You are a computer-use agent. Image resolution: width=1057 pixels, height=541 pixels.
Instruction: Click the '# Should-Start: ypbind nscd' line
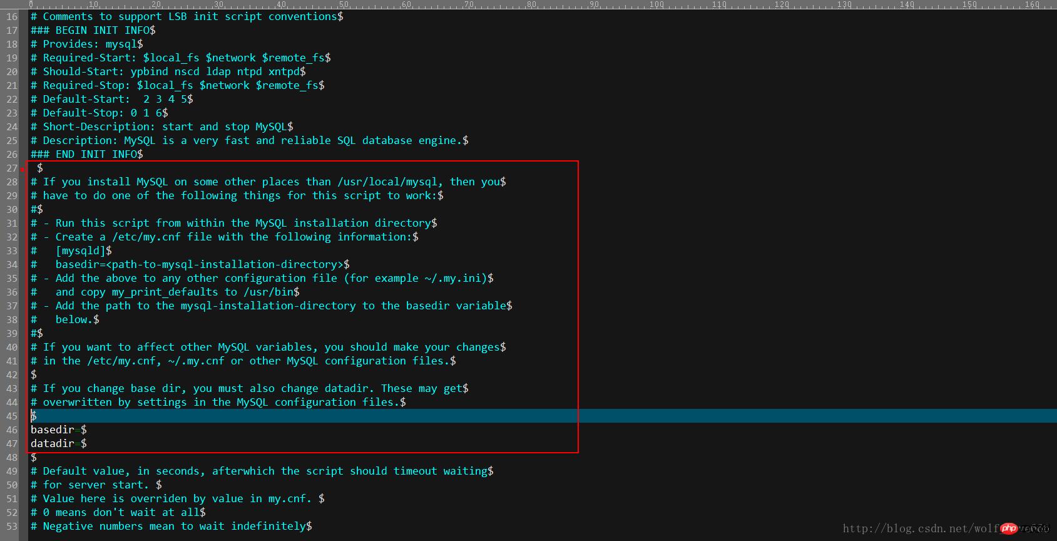[168, 71]
